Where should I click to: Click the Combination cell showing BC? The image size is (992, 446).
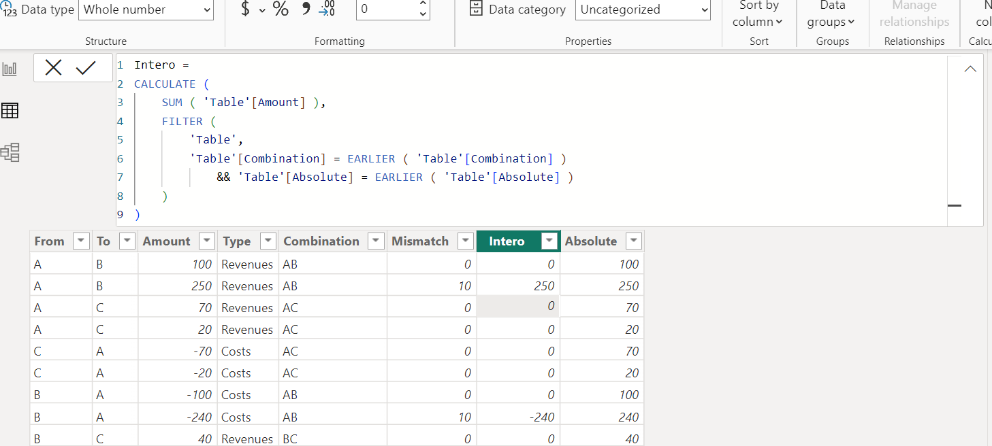click(332, 439)
